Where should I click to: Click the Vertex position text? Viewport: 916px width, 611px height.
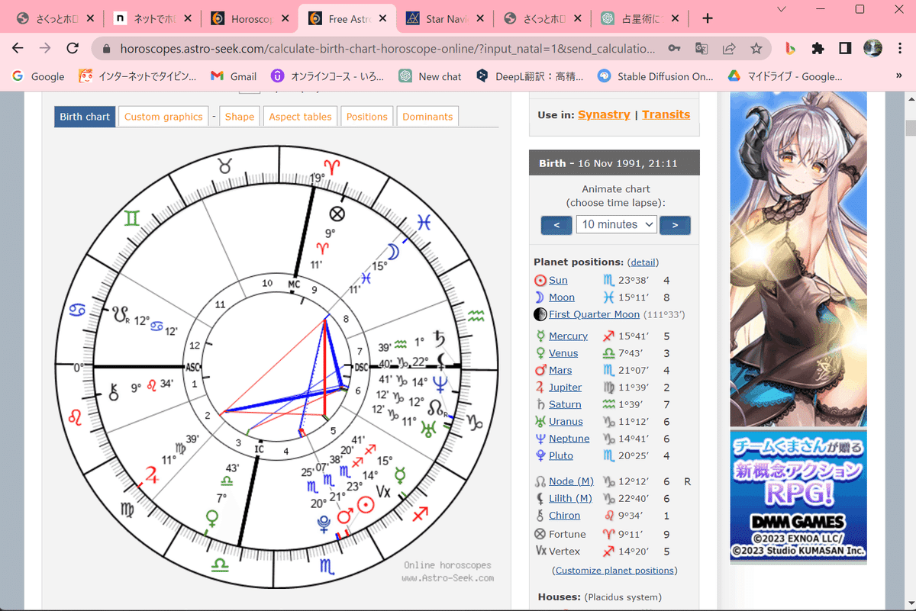pos(565,551)
